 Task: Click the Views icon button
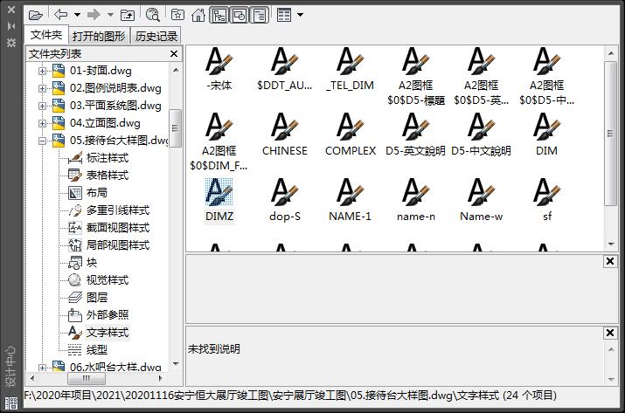284,15
